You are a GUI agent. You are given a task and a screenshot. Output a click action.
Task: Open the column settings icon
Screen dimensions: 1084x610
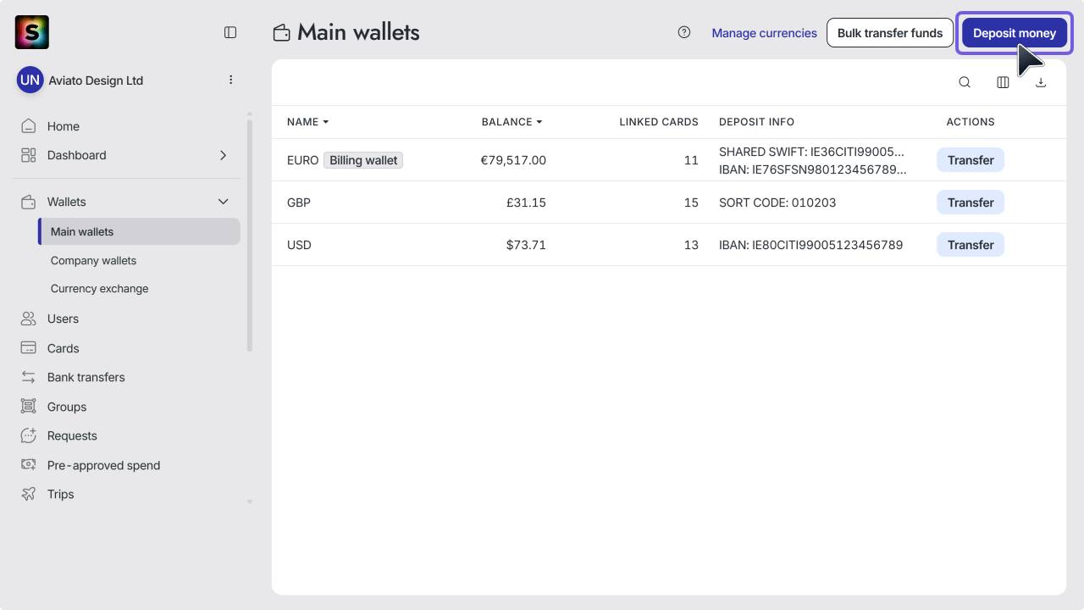tap(1003, 82)
